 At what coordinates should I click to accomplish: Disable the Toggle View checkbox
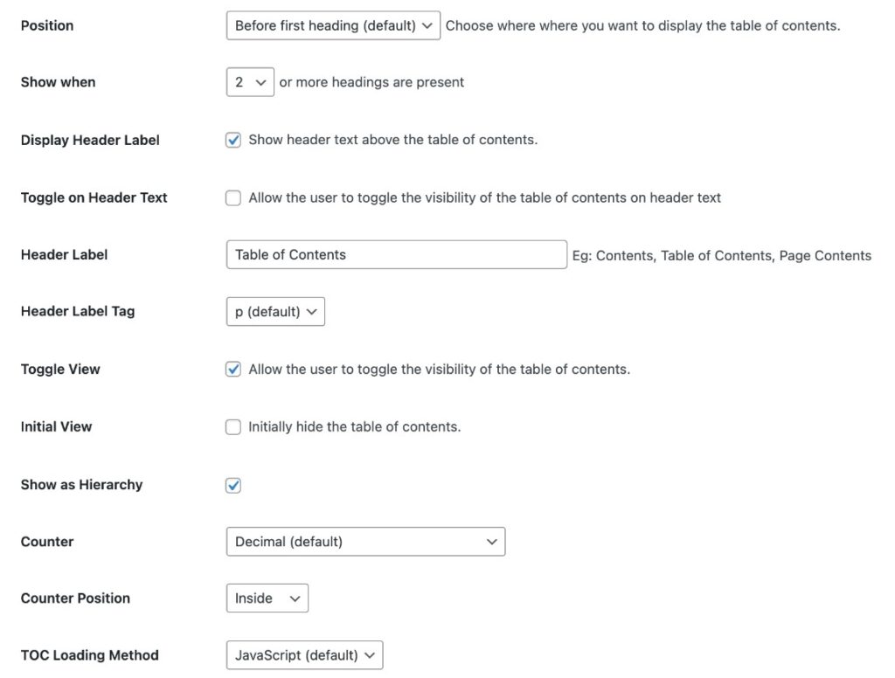pyautogui.click(x=232, y=369)
